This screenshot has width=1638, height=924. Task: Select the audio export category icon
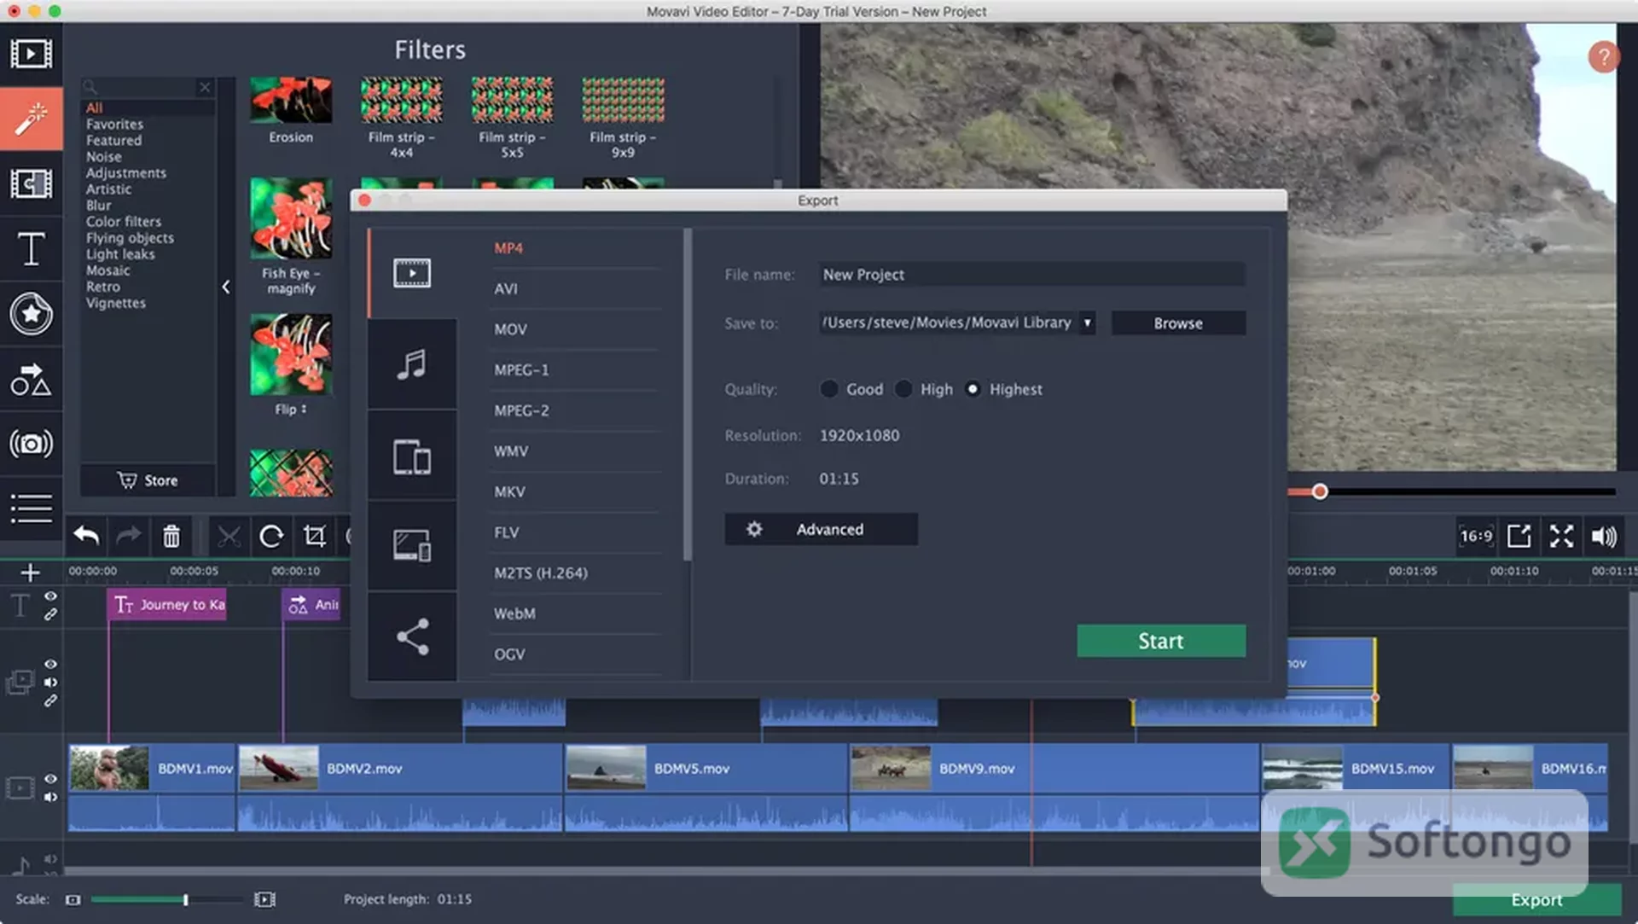pos(412,364)
